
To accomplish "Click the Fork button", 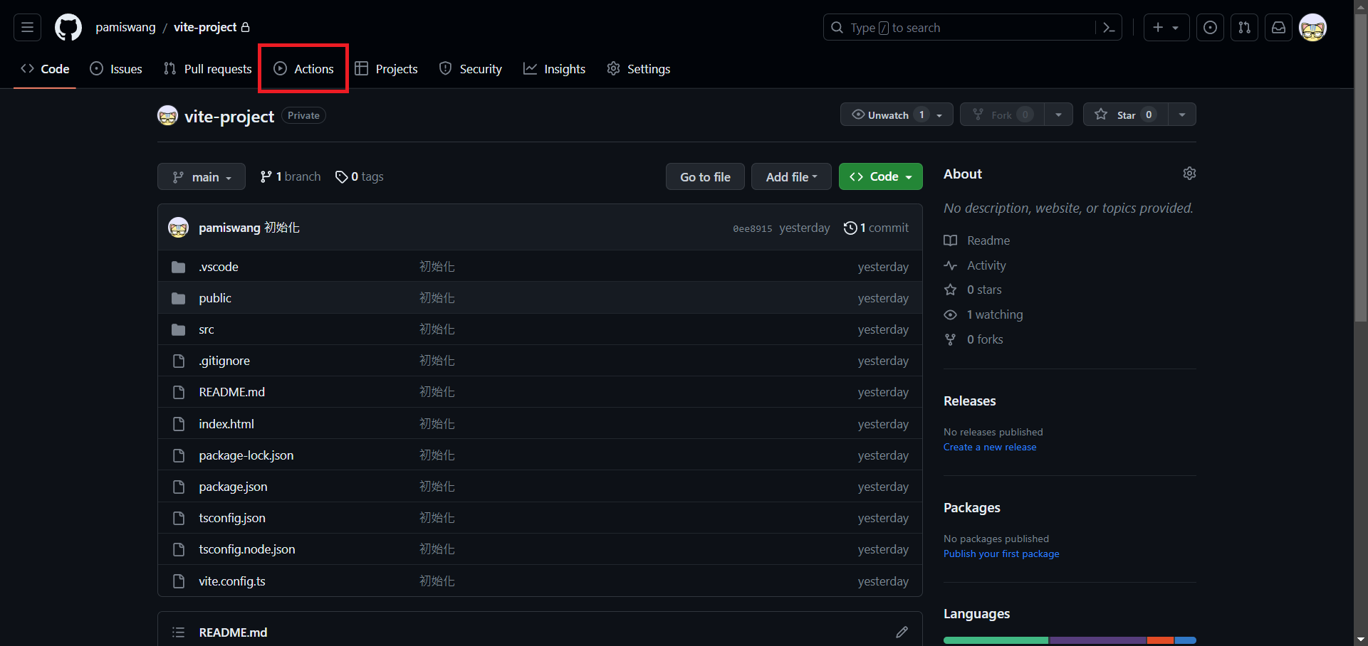I will 1002,115.
